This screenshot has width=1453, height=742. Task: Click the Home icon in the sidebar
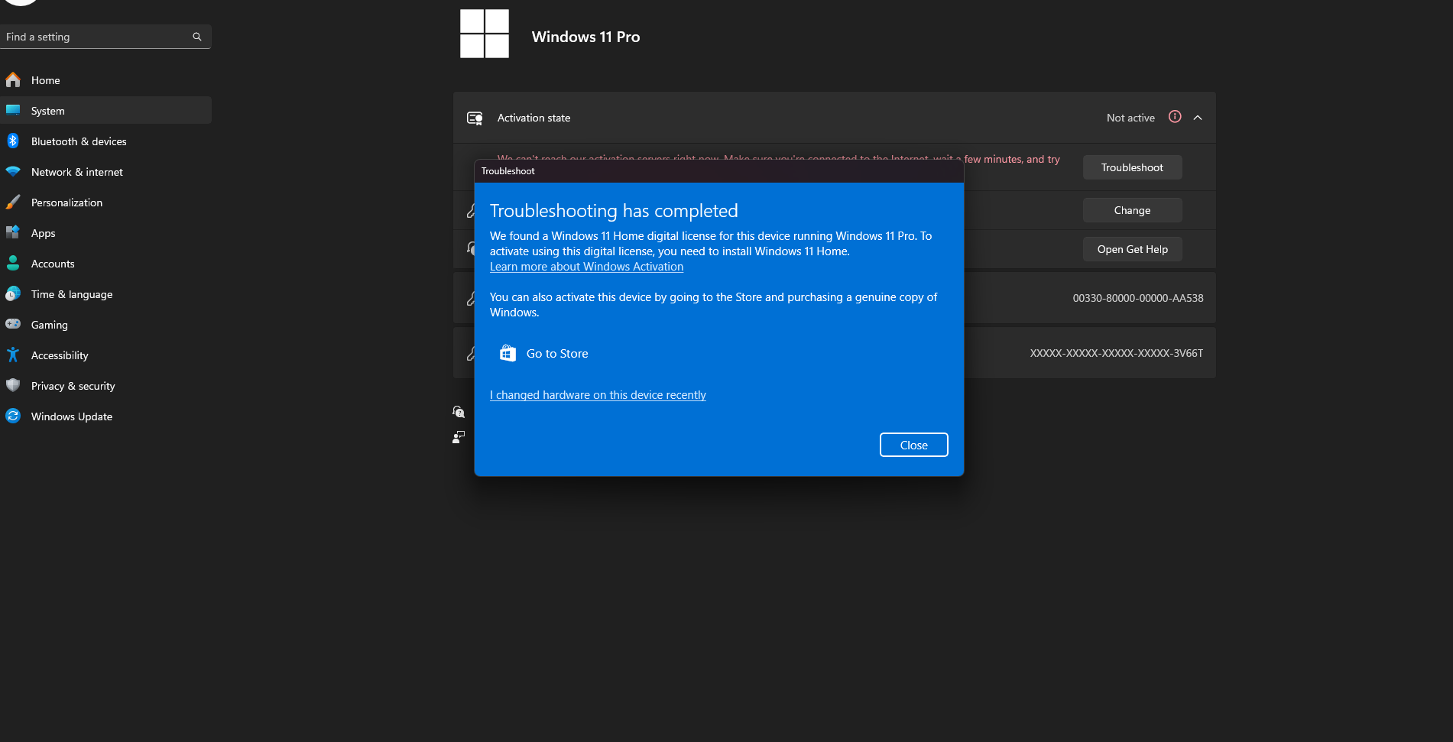[13, 80]
